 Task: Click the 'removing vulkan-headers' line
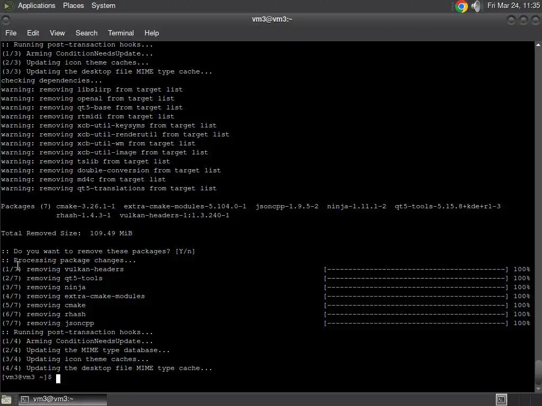click(x=62, y=269)
